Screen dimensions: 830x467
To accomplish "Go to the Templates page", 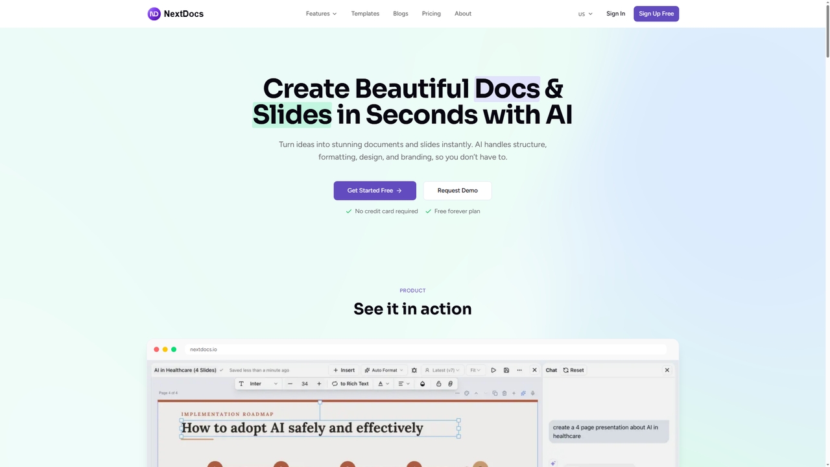I will [x=365, y=14].
